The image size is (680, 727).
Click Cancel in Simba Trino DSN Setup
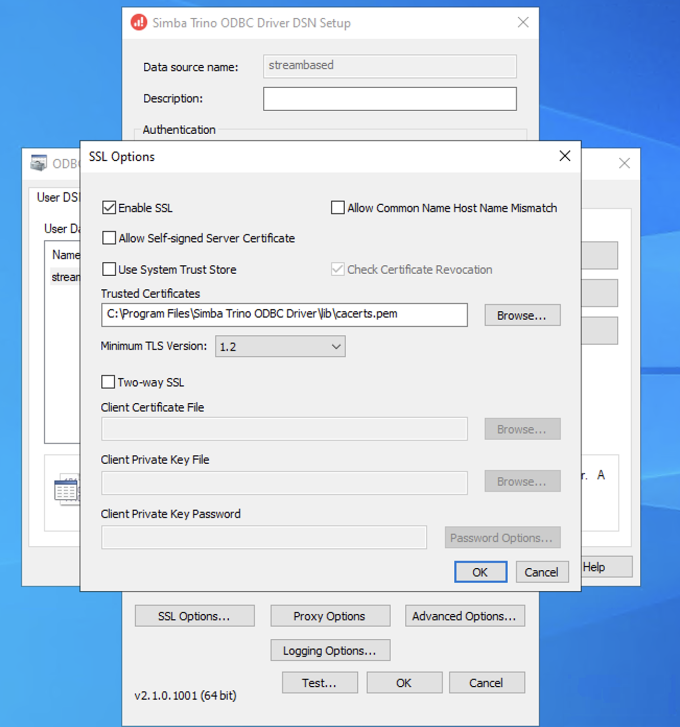click(487, 683)
